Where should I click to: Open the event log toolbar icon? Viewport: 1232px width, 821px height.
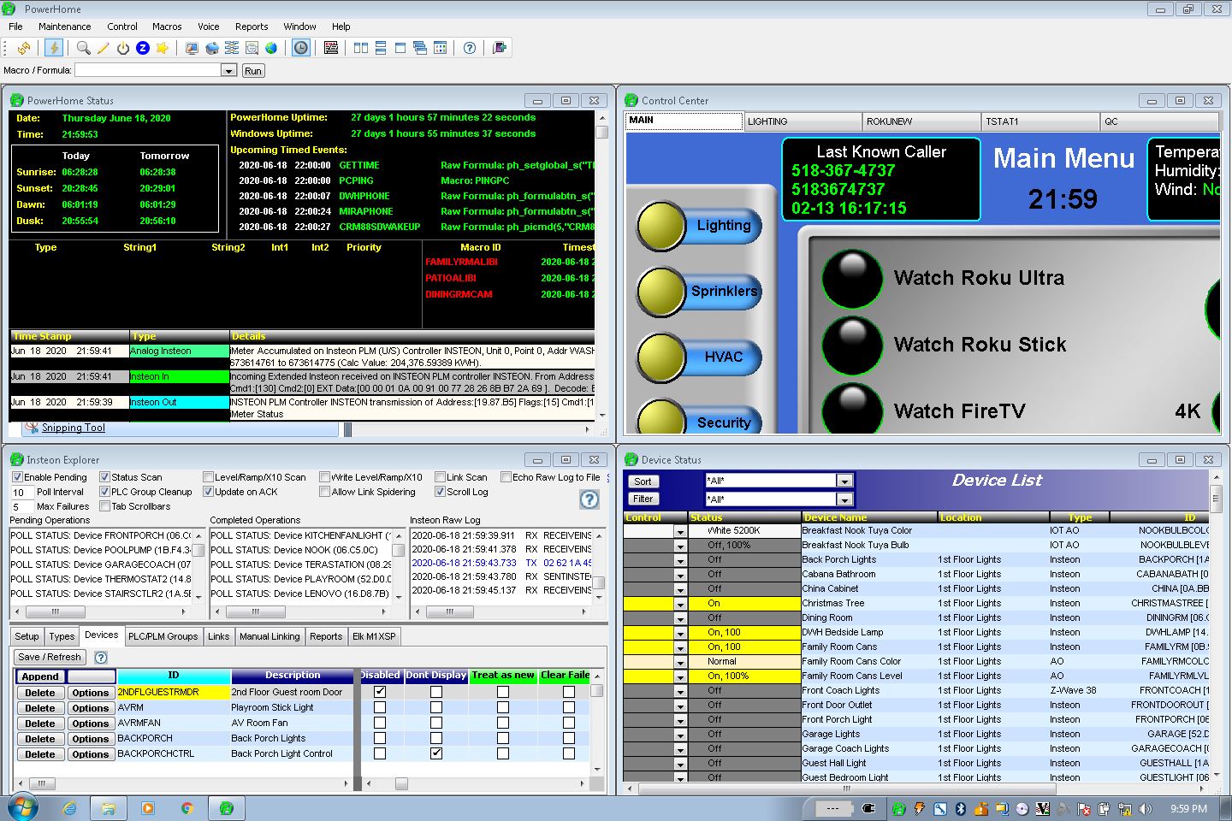point(331,48)
